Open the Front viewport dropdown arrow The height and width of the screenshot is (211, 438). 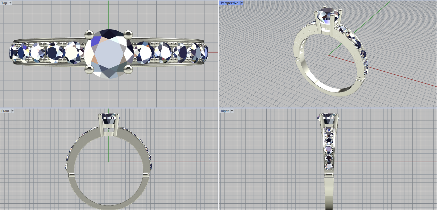coord(12,111)
